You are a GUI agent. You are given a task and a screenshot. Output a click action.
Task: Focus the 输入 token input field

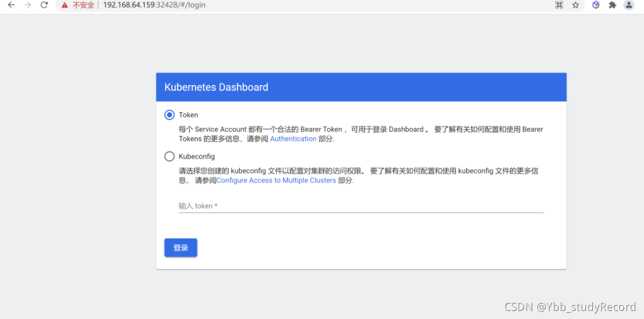(361, 206)
